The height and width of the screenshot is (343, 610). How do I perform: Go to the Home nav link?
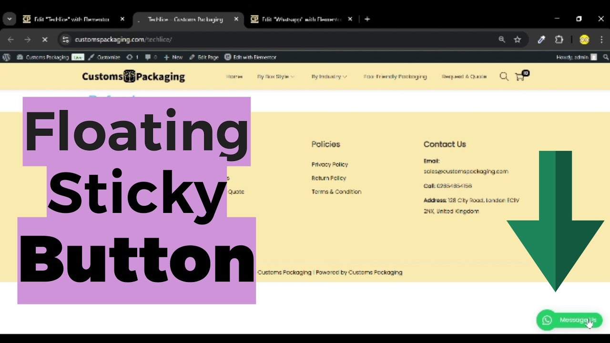point(234,77)
